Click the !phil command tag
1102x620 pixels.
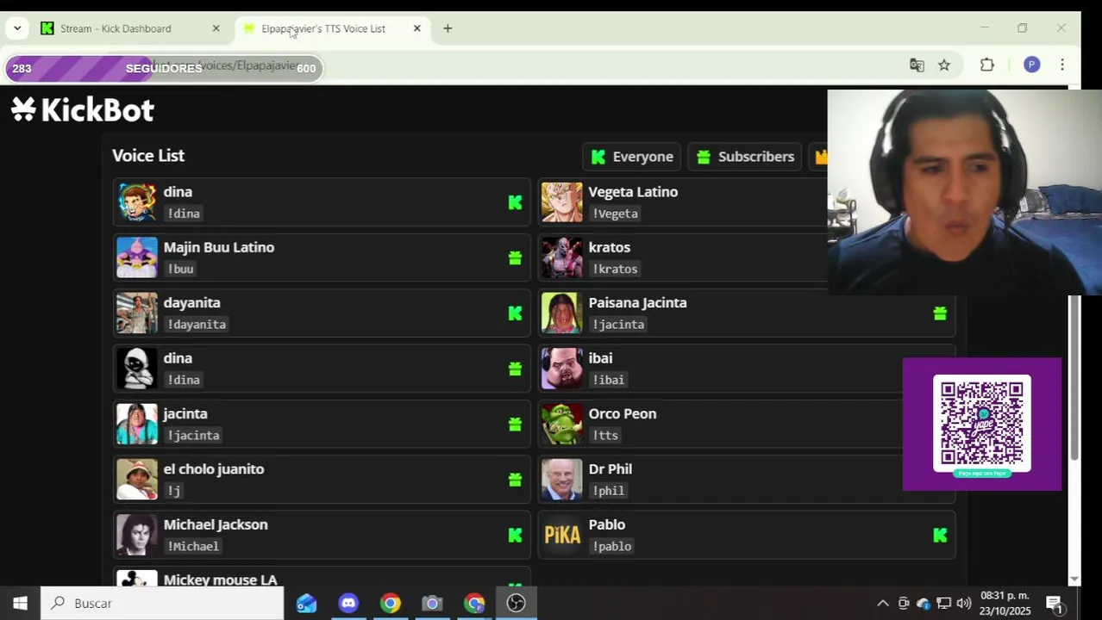[608, 491]
